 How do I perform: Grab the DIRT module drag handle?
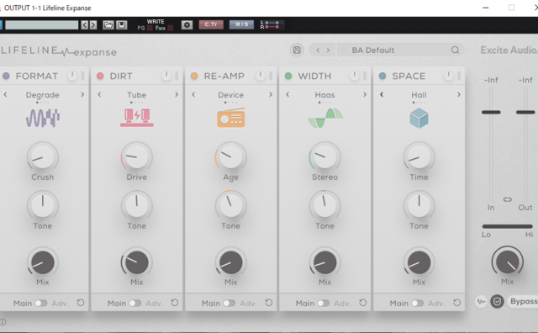pyautogui.click(x=177, y=76)
